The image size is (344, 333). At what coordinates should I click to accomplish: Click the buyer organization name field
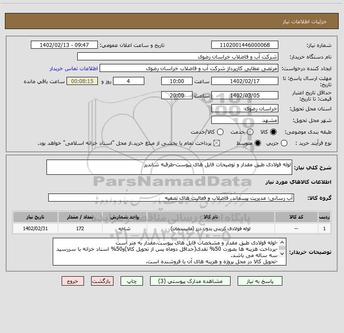178,56
